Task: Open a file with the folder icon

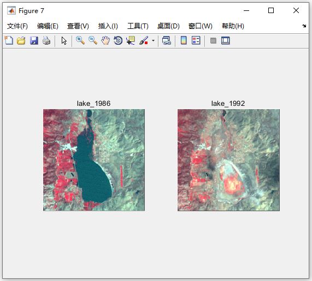Action: tap(21, 40)
